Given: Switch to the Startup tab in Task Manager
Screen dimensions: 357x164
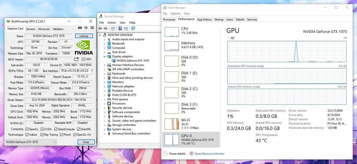Looking at the screenshot, I should 219,19.
